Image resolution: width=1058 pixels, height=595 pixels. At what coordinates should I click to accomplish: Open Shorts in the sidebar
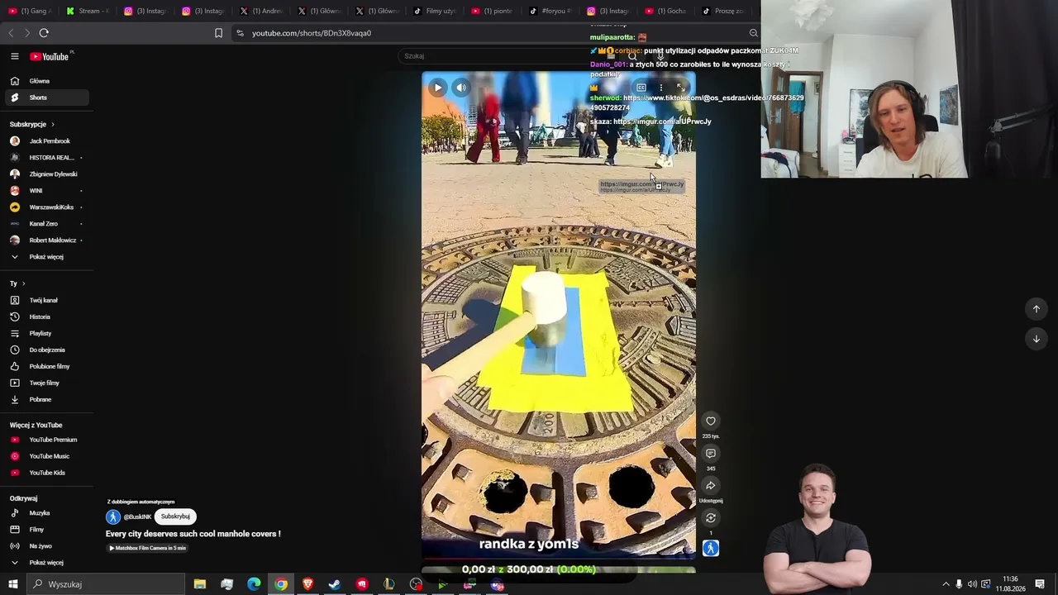(x=46, y=98)
